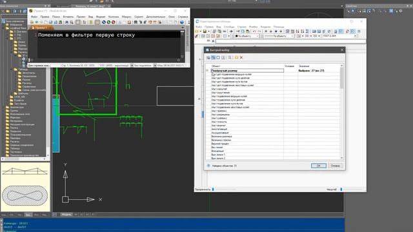
Task: Click the Sigma sum icon in table editor
Action: coord(307,32)
